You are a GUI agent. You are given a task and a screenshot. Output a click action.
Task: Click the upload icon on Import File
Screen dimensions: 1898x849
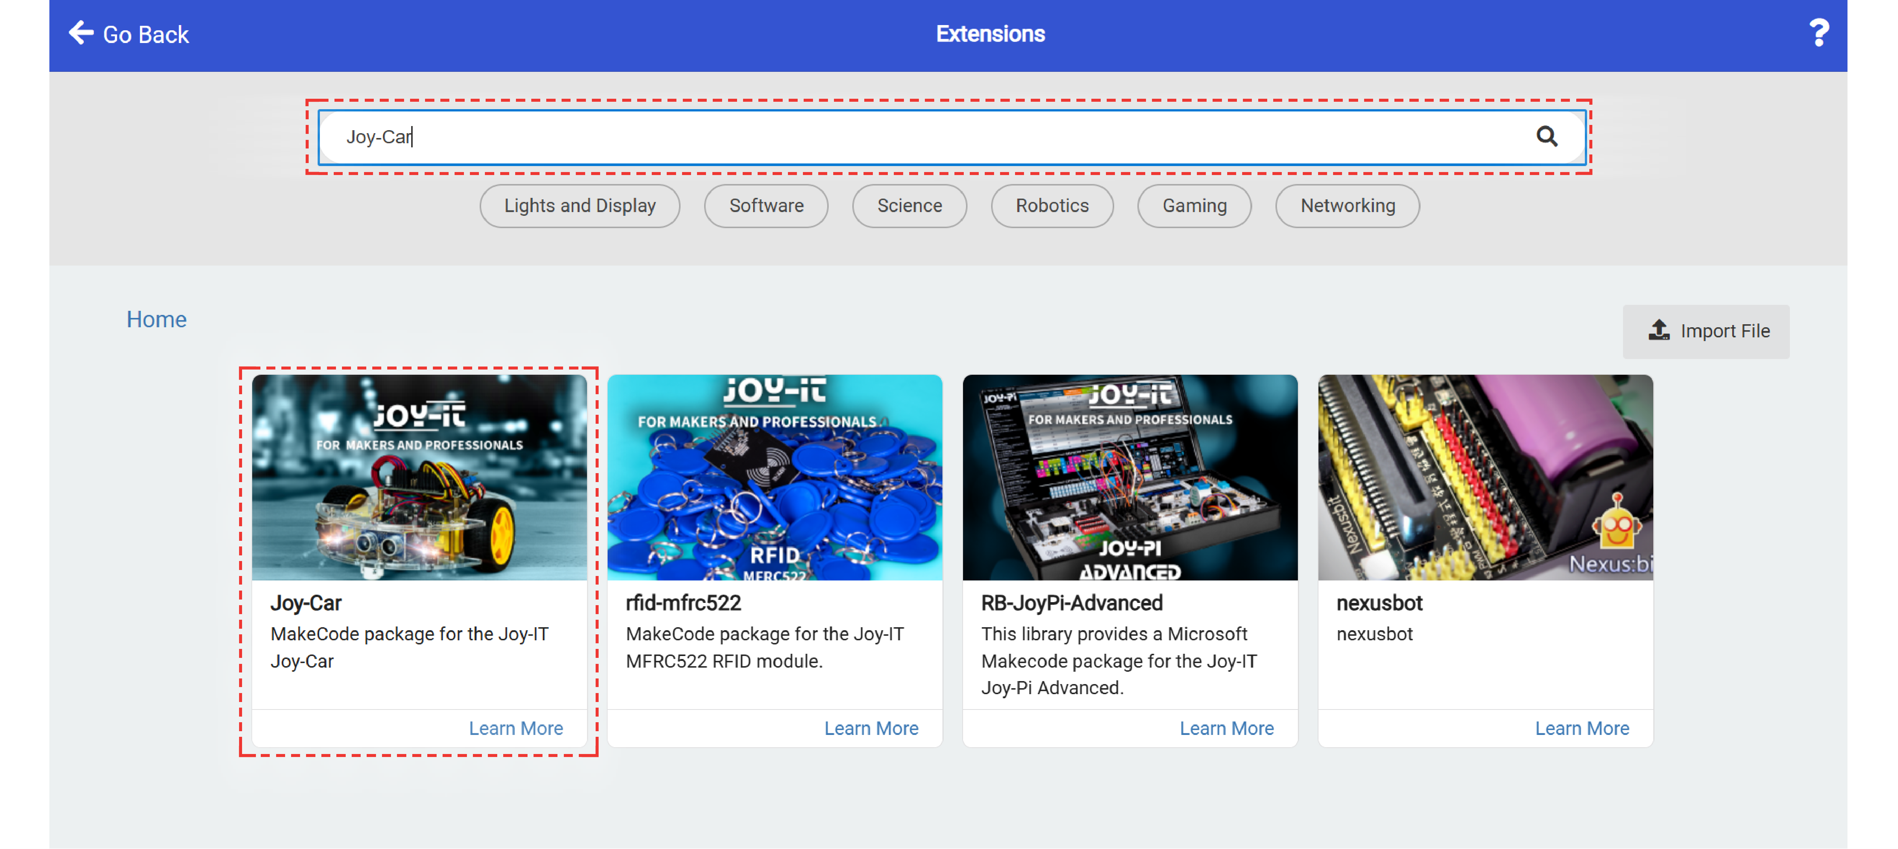(1659, 331)
